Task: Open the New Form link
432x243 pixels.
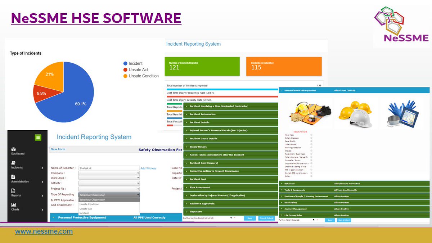Action: pos(58,149)
